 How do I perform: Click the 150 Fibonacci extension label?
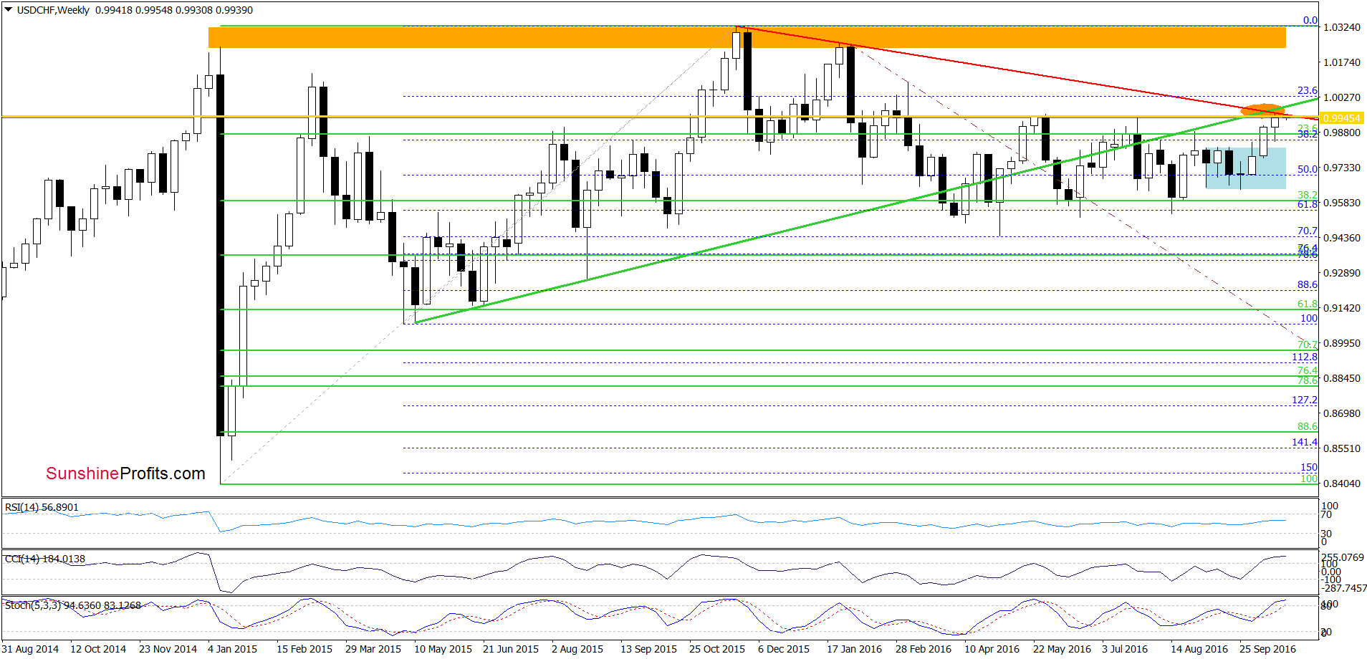[1309, 467]
